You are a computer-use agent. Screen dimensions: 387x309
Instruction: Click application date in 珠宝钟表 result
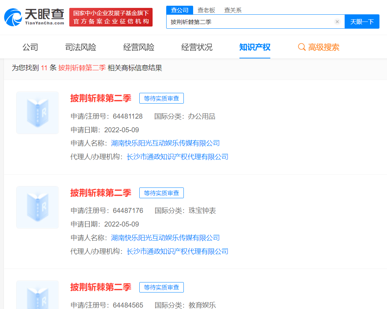[x=121, y=224]
